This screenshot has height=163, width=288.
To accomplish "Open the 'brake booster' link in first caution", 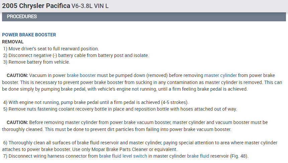I will pos(81,75).
